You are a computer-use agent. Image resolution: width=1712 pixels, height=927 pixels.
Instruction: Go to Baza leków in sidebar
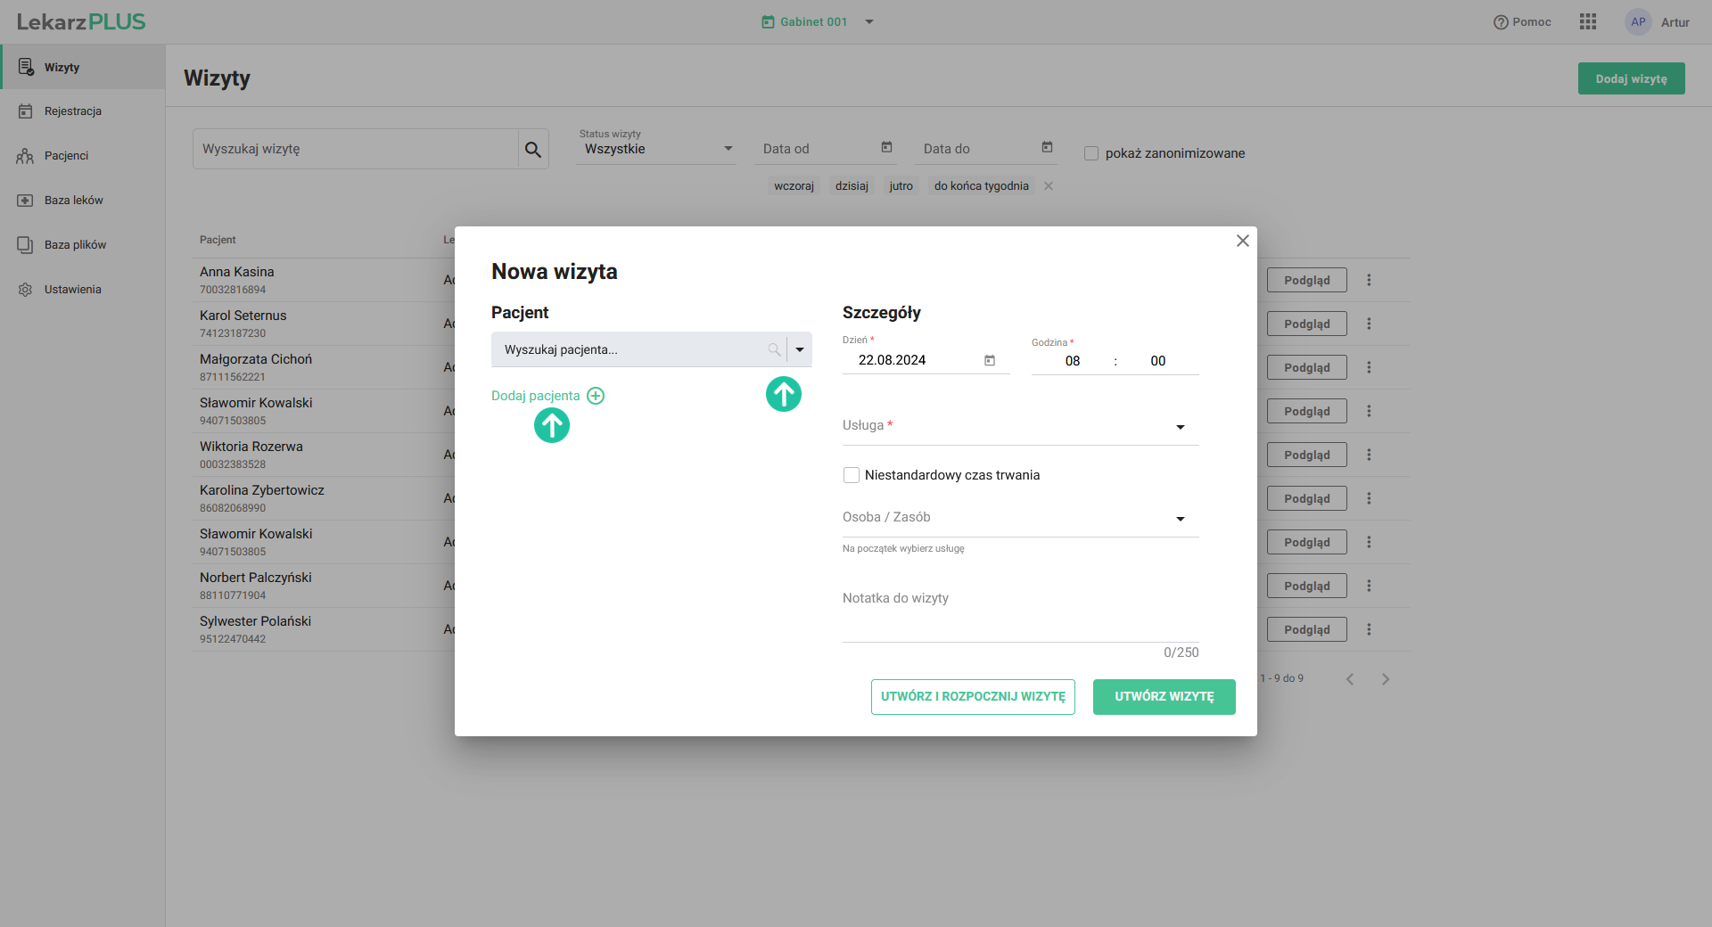click(73, 201)
